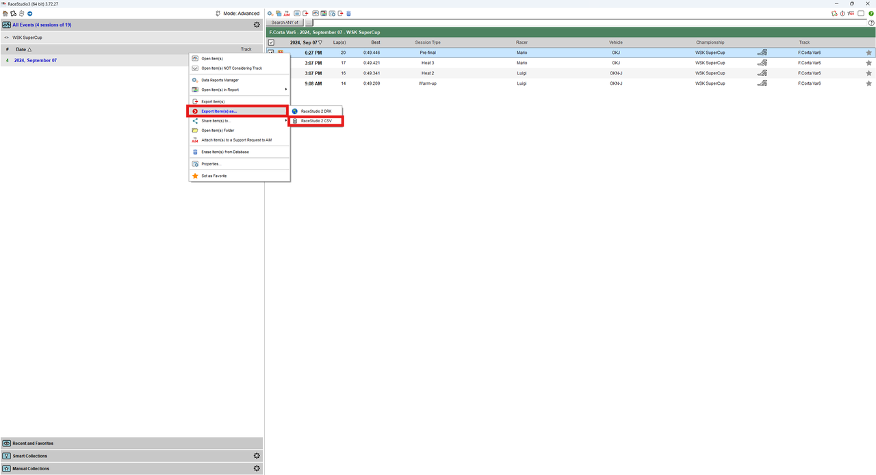The width and height of the screenshot is (876, 475).
Task: Choose Erase Item(s) from Database entry
Action: pos(240,152)
